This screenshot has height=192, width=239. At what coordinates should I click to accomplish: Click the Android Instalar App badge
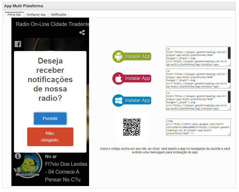pos(132,56)
